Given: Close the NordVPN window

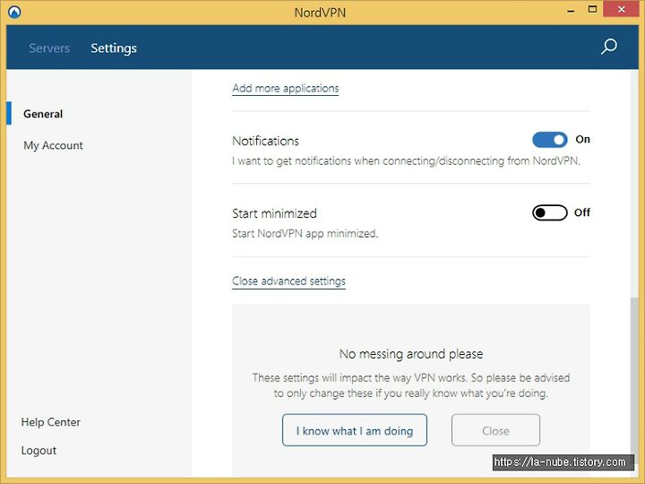Looking at the screenshot, I should [x=621, y=9].
